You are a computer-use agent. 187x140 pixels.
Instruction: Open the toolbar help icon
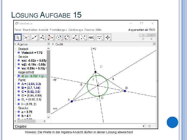click(143, 39)
